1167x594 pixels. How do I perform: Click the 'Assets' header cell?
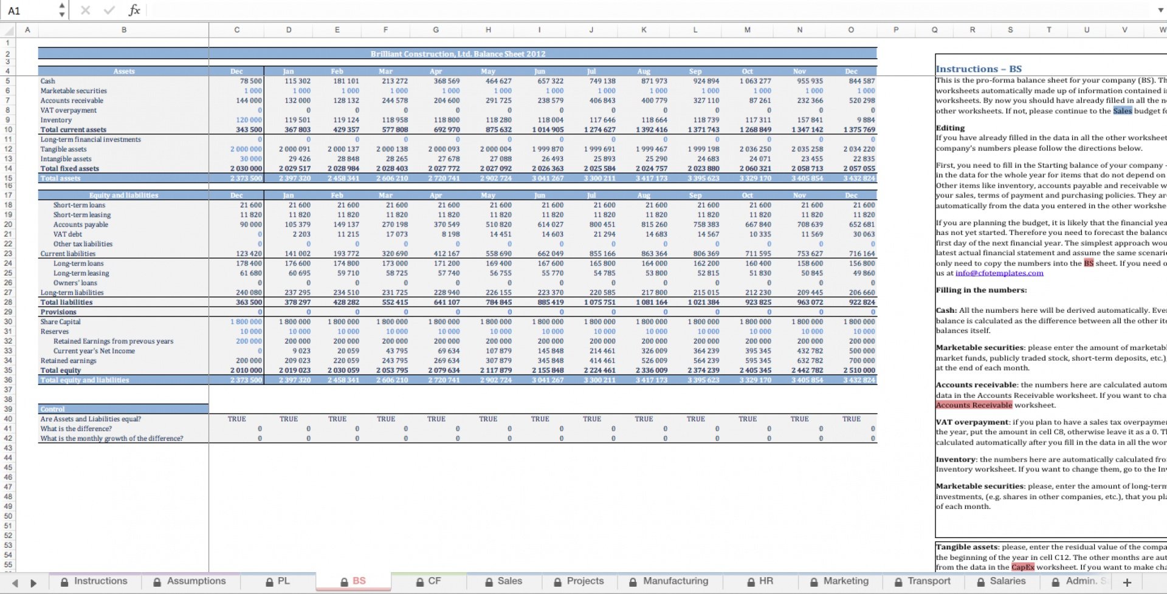pyautogui.click(x=123, y=71)
